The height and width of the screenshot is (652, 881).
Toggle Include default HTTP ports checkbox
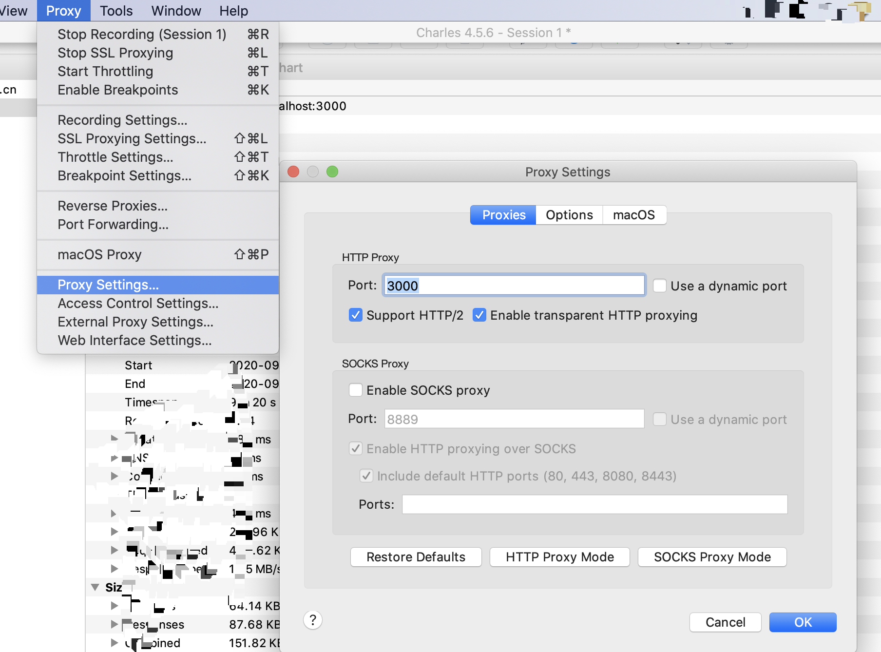[x=366, y=476]
